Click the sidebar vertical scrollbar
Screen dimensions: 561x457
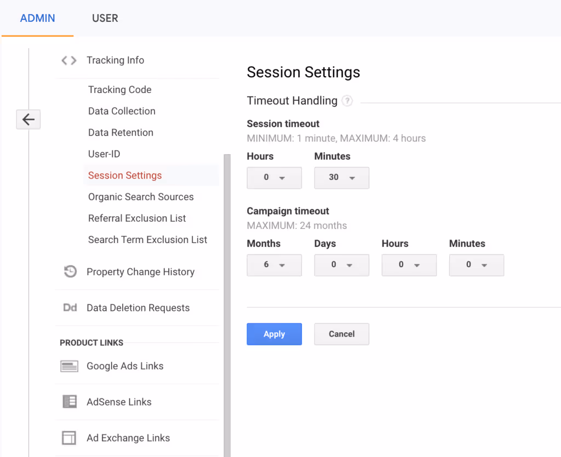coord(227,305)
